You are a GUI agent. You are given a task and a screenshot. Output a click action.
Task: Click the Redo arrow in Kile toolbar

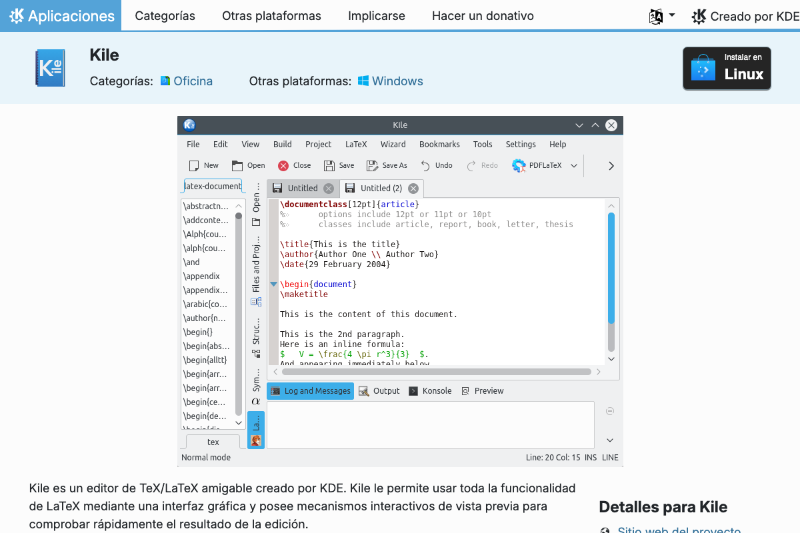point(471,166)
